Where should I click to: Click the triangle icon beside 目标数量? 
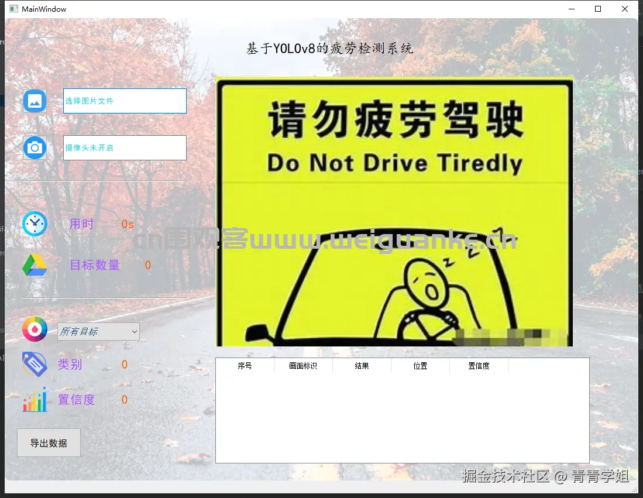click(x=35, y=265)
